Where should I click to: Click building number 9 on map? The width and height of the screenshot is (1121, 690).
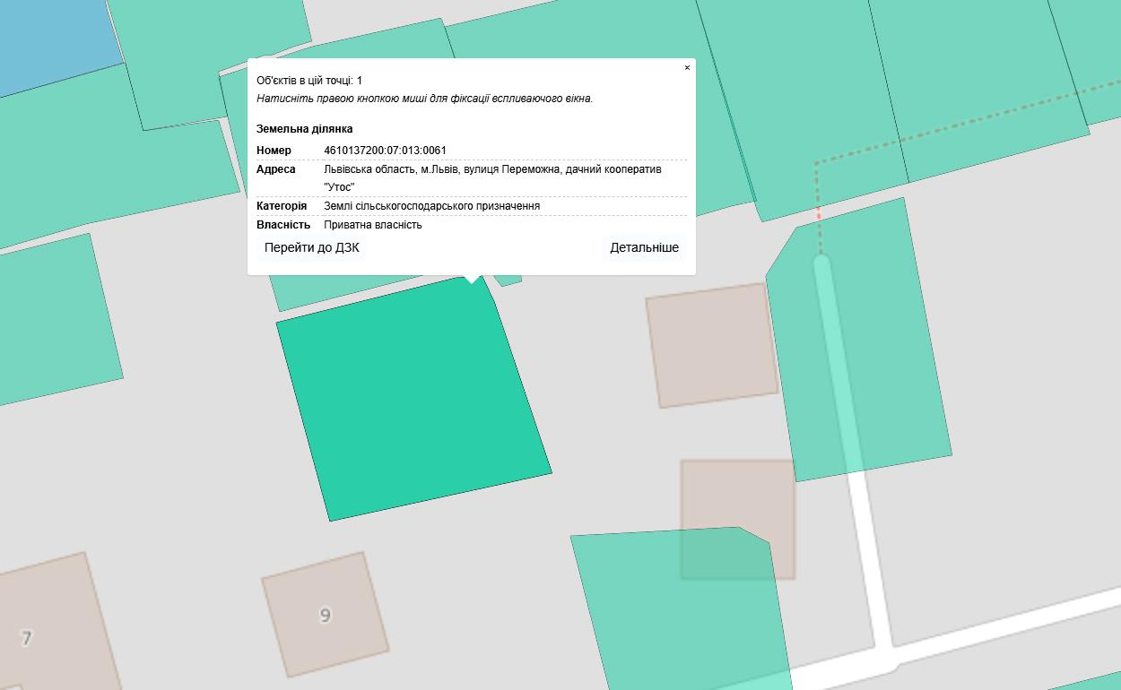tap(326, 615)
